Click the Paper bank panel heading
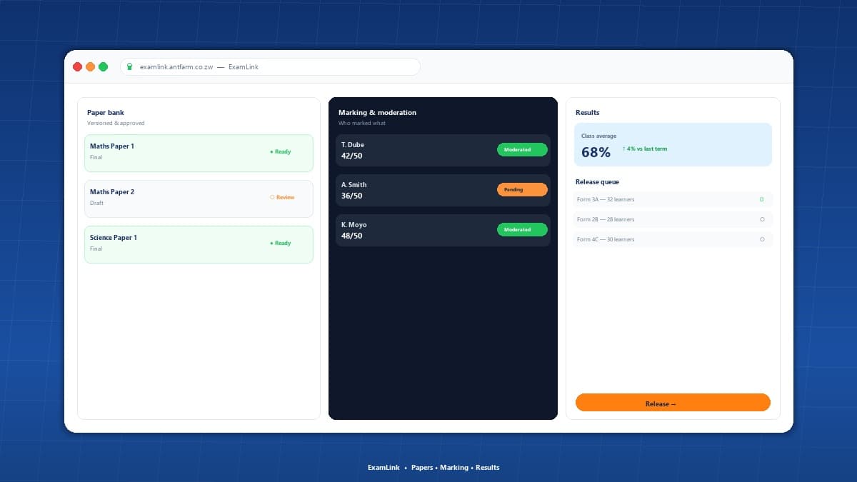 point(106,113)
